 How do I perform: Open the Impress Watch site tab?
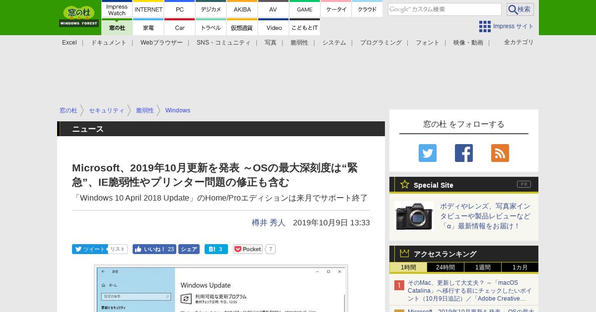(x=117, y=9)
